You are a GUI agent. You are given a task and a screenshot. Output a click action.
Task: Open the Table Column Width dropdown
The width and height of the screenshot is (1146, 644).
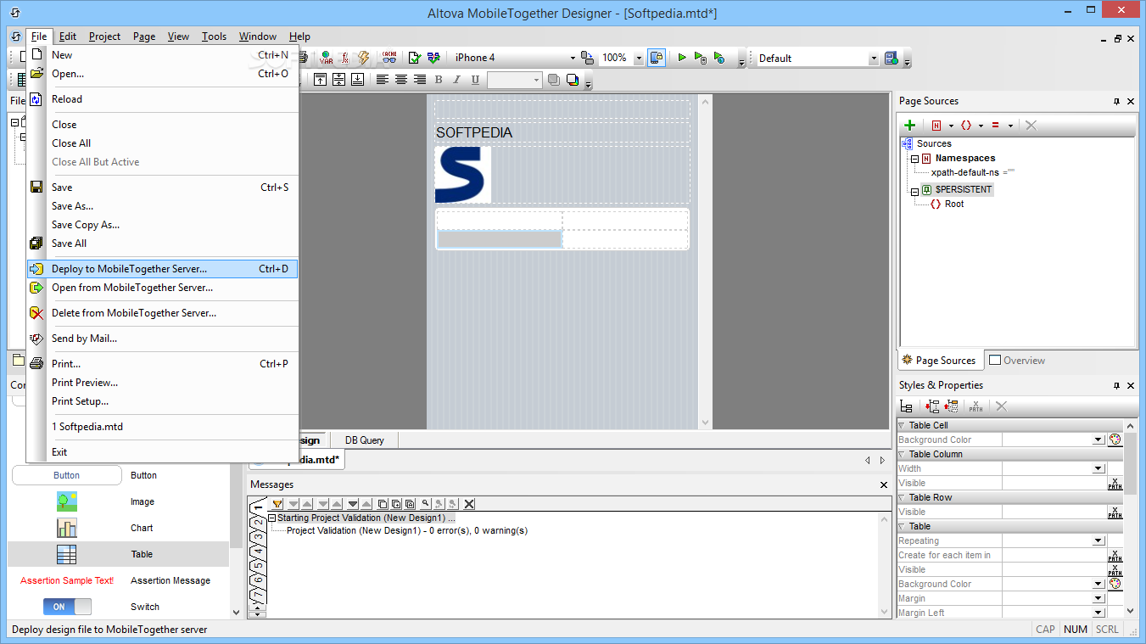(x=1098, y=468)
